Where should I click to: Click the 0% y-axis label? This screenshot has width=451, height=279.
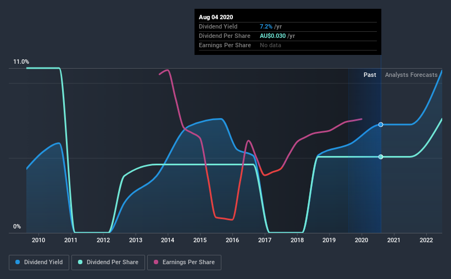point(17,227)
